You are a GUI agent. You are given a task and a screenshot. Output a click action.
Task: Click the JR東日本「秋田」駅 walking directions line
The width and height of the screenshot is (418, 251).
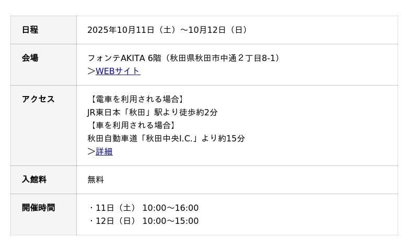(x=152, y=112)
